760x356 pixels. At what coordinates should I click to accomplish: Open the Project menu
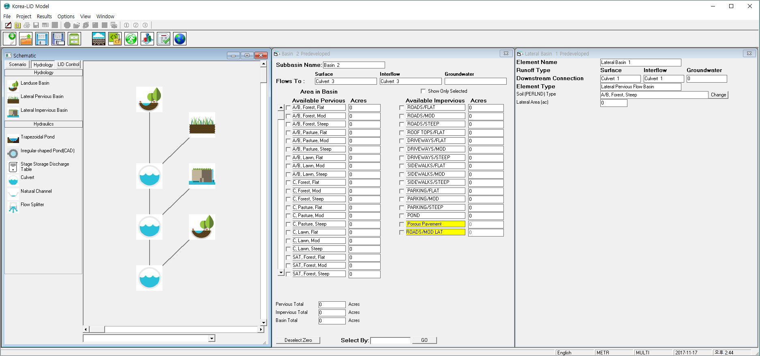pos(24,17)
